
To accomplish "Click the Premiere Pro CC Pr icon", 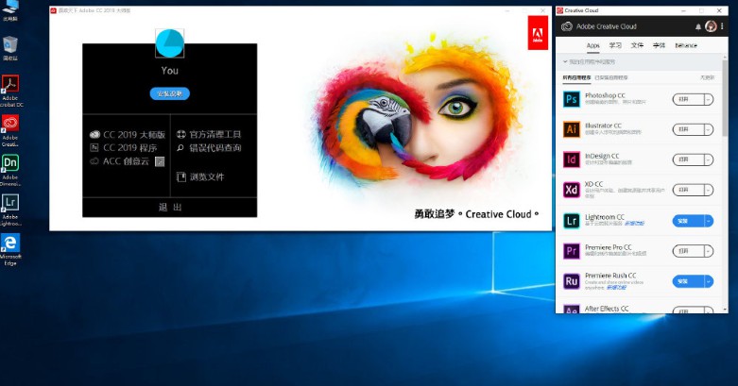I will 572,251.
